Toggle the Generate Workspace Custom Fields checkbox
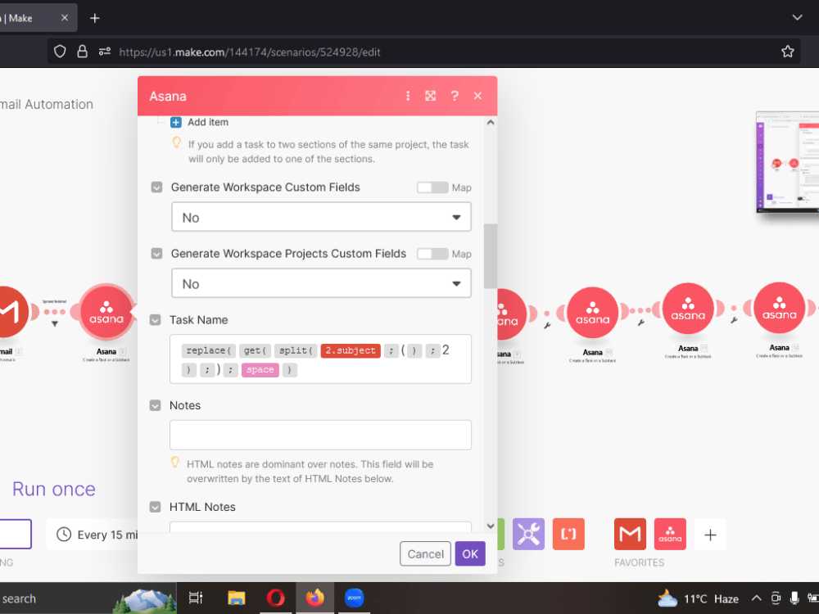 pos(156,187)
